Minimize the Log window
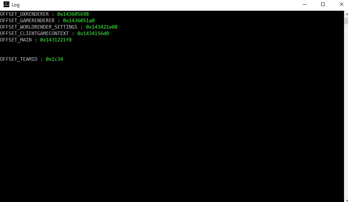 305,4
